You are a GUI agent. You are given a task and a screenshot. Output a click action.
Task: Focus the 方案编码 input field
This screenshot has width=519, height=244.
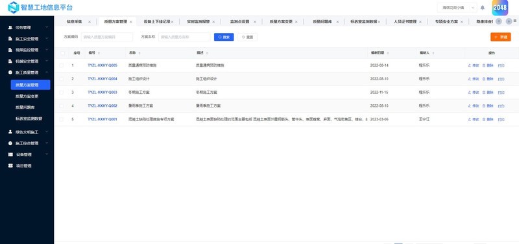point(107,37)
